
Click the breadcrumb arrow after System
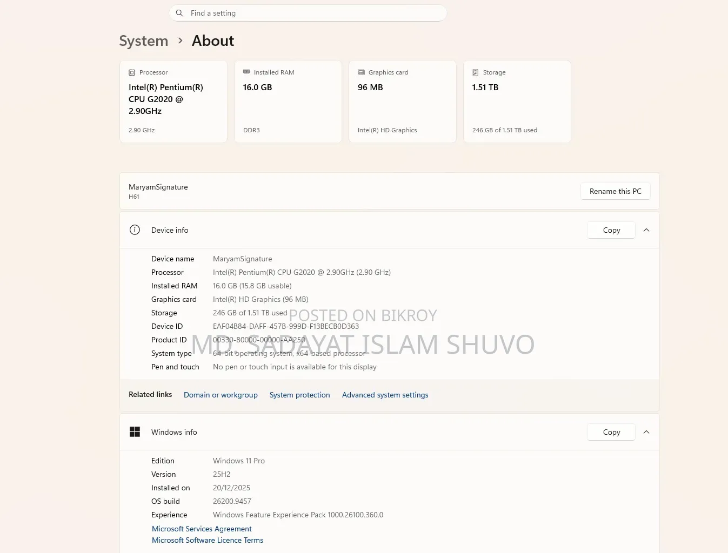pos(180,41)
